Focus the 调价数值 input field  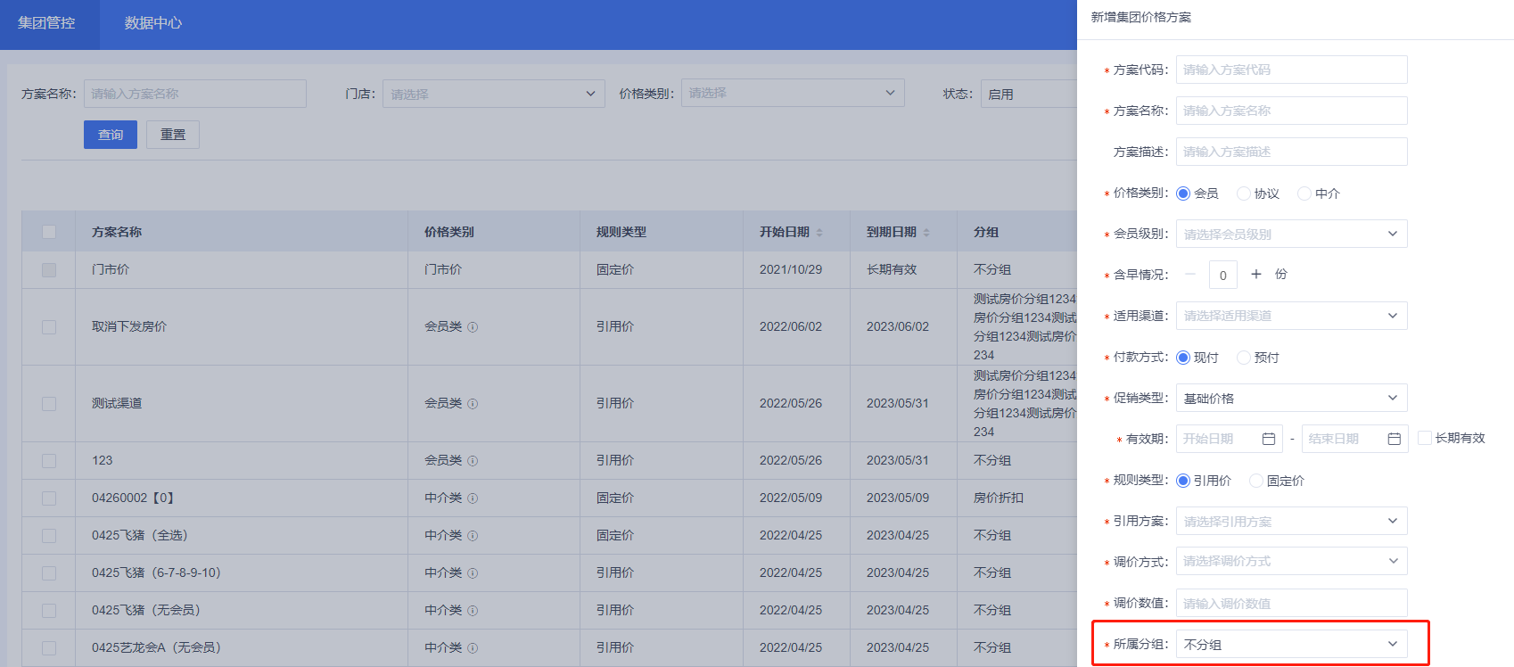pos(1291,603)
